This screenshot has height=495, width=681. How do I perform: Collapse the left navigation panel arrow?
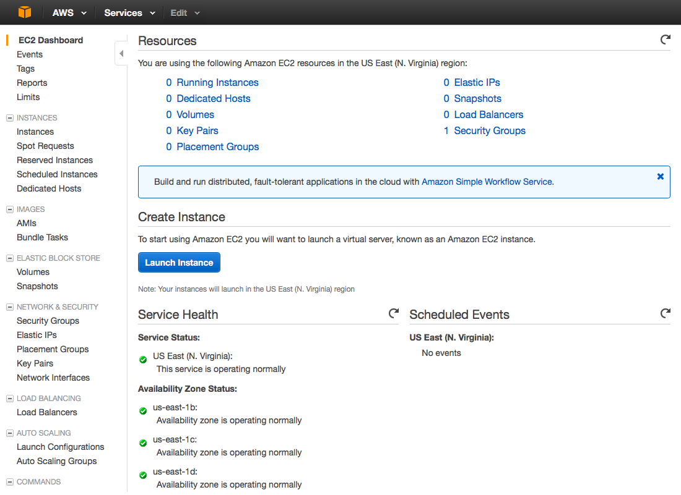pos(121,53)
